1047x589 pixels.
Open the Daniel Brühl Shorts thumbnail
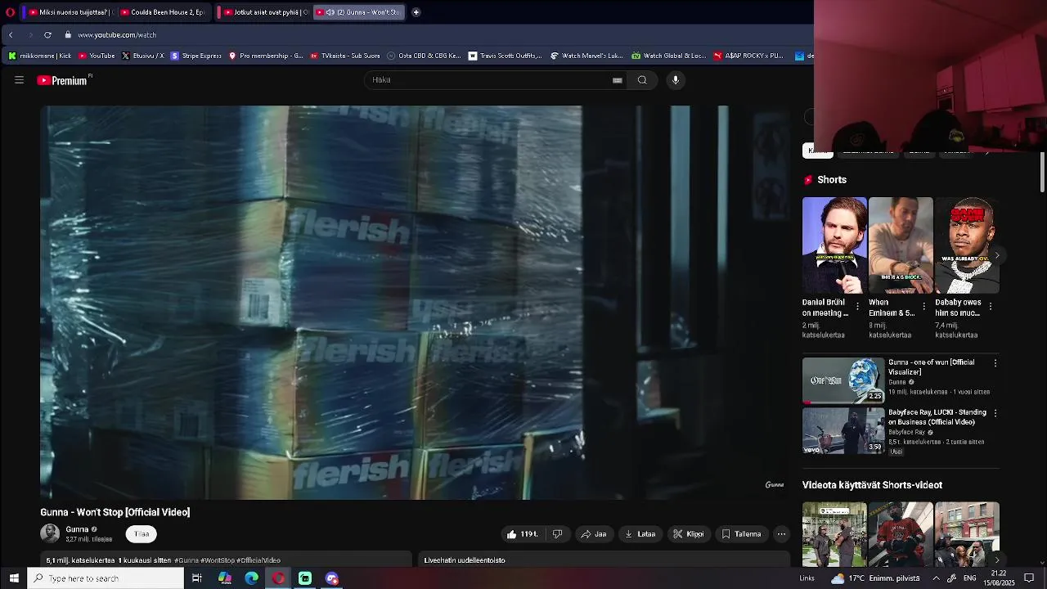tap(834, 245)
